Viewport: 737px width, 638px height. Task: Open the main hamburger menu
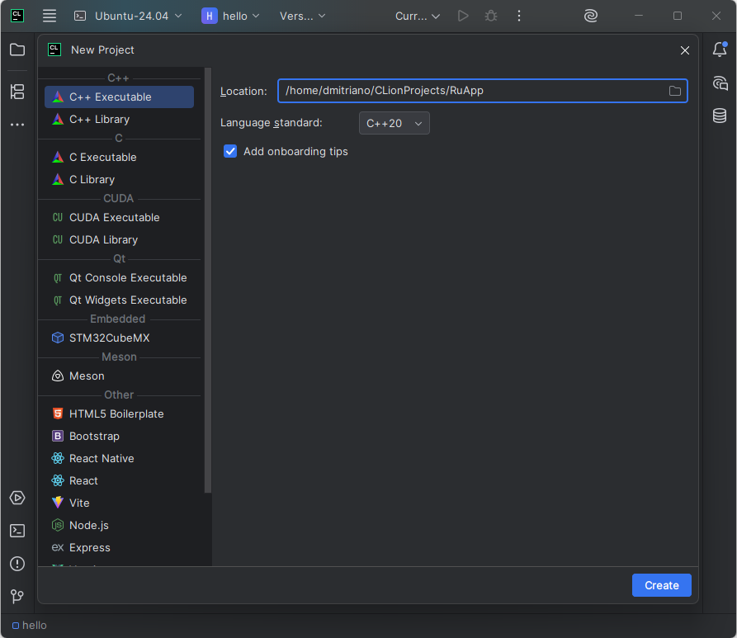50,16
